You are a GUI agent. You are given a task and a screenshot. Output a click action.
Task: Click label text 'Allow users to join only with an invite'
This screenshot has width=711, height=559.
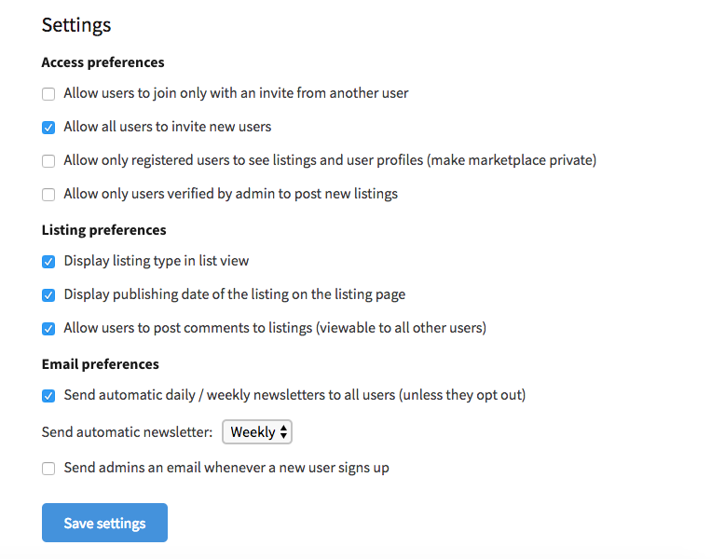click(179, 93)
